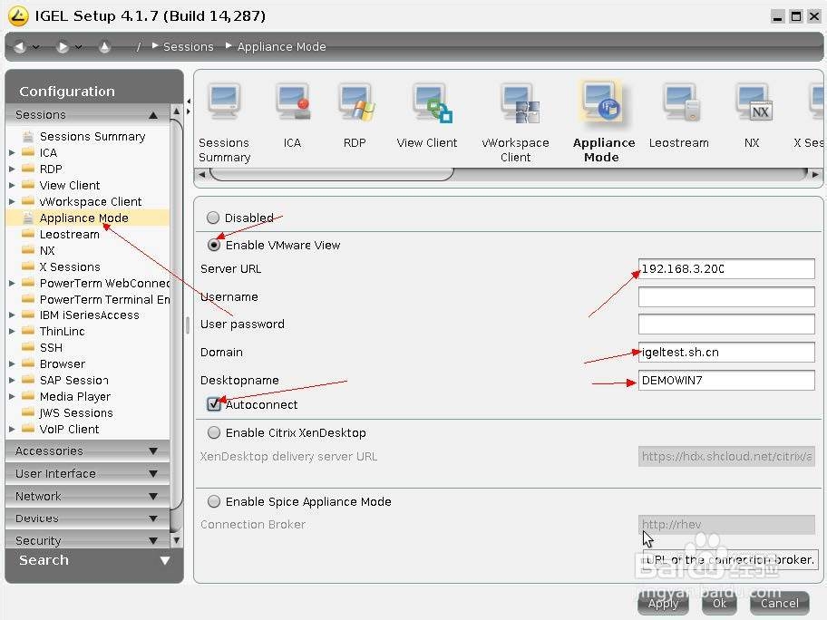Collapse the Sessions section header
This screenshot has height=620, width=827.
[x=88, y=115]
